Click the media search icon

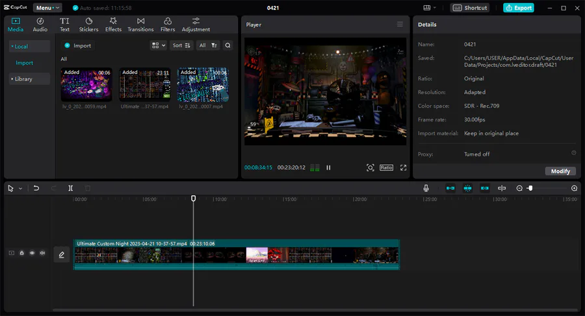pyautogui.click(x=227, y=45)
